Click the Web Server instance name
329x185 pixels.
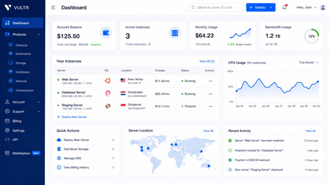point(70,80)
